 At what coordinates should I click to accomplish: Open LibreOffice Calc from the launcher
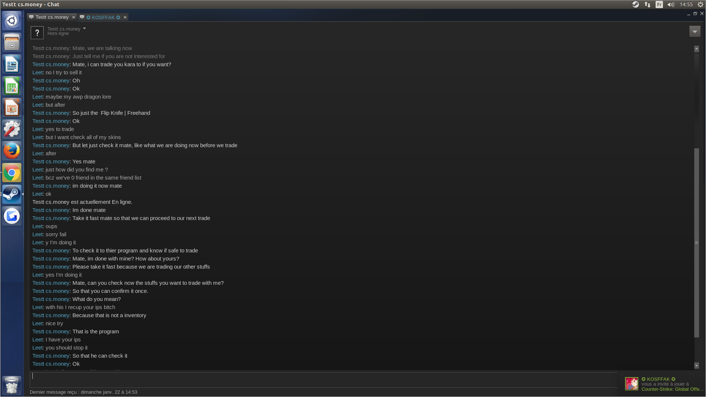(x=12, y=86)
